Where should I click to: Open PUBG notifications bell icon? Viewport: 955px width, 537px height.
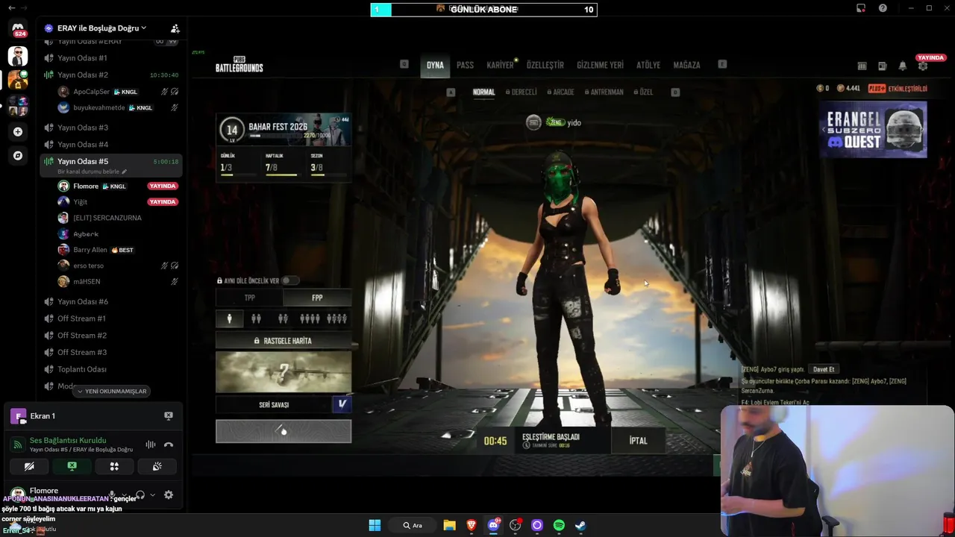point(902,66)
